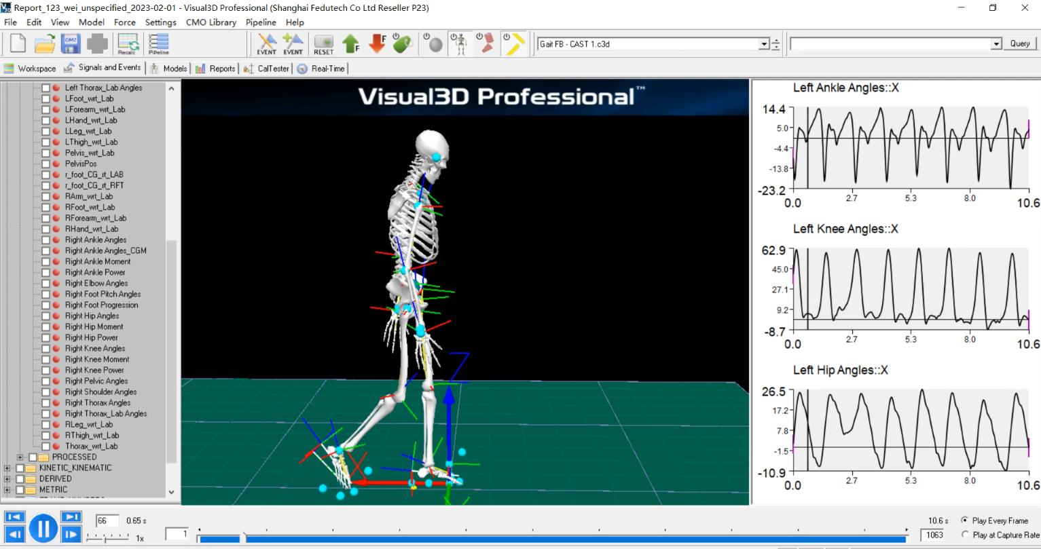Pause the animation playback
The image size is (1041, 549).
pyautogui.click(x=43, y=527)
